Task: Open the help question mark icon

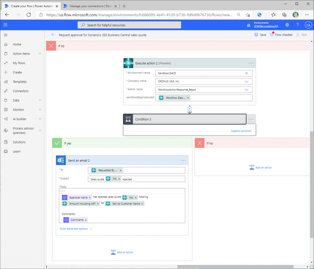Action: 297,25
